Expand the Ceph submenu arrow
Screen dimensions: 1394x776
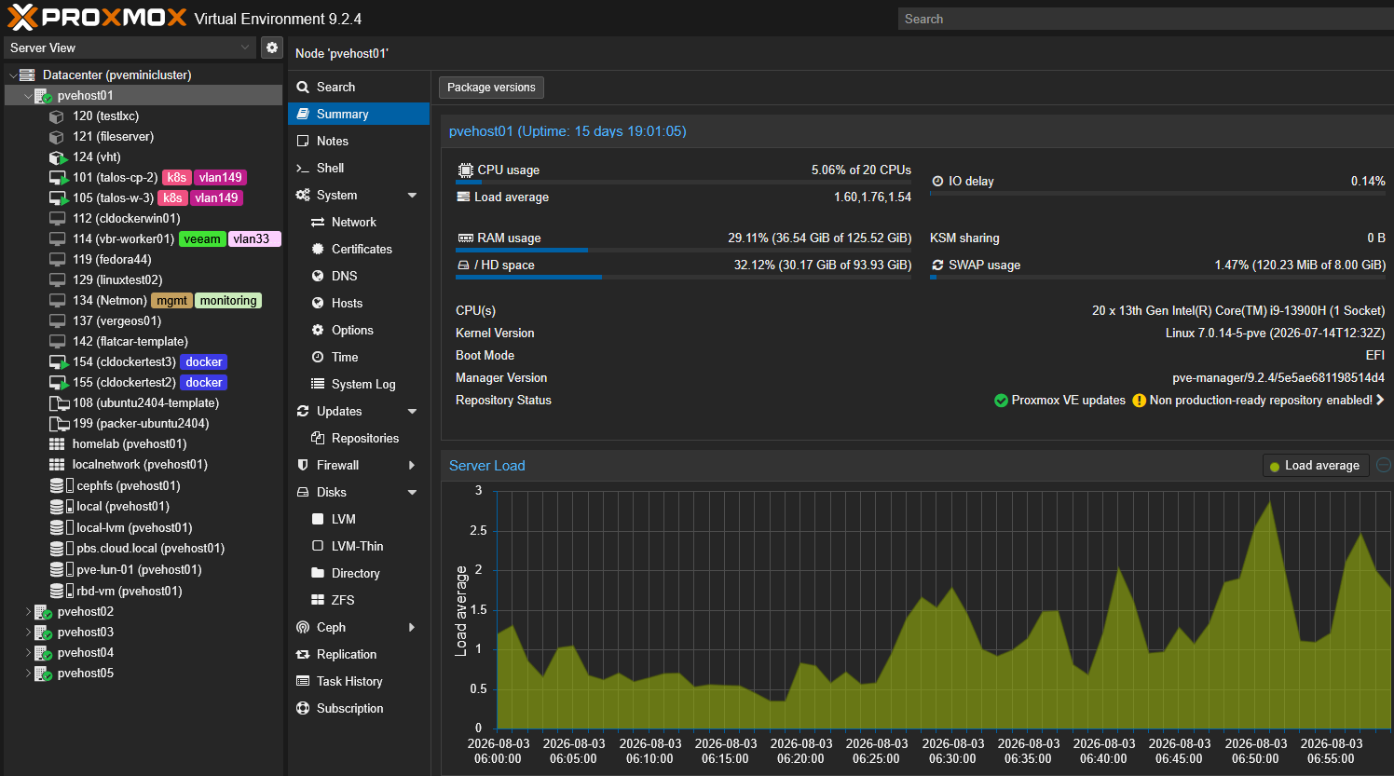coord(412,627)
